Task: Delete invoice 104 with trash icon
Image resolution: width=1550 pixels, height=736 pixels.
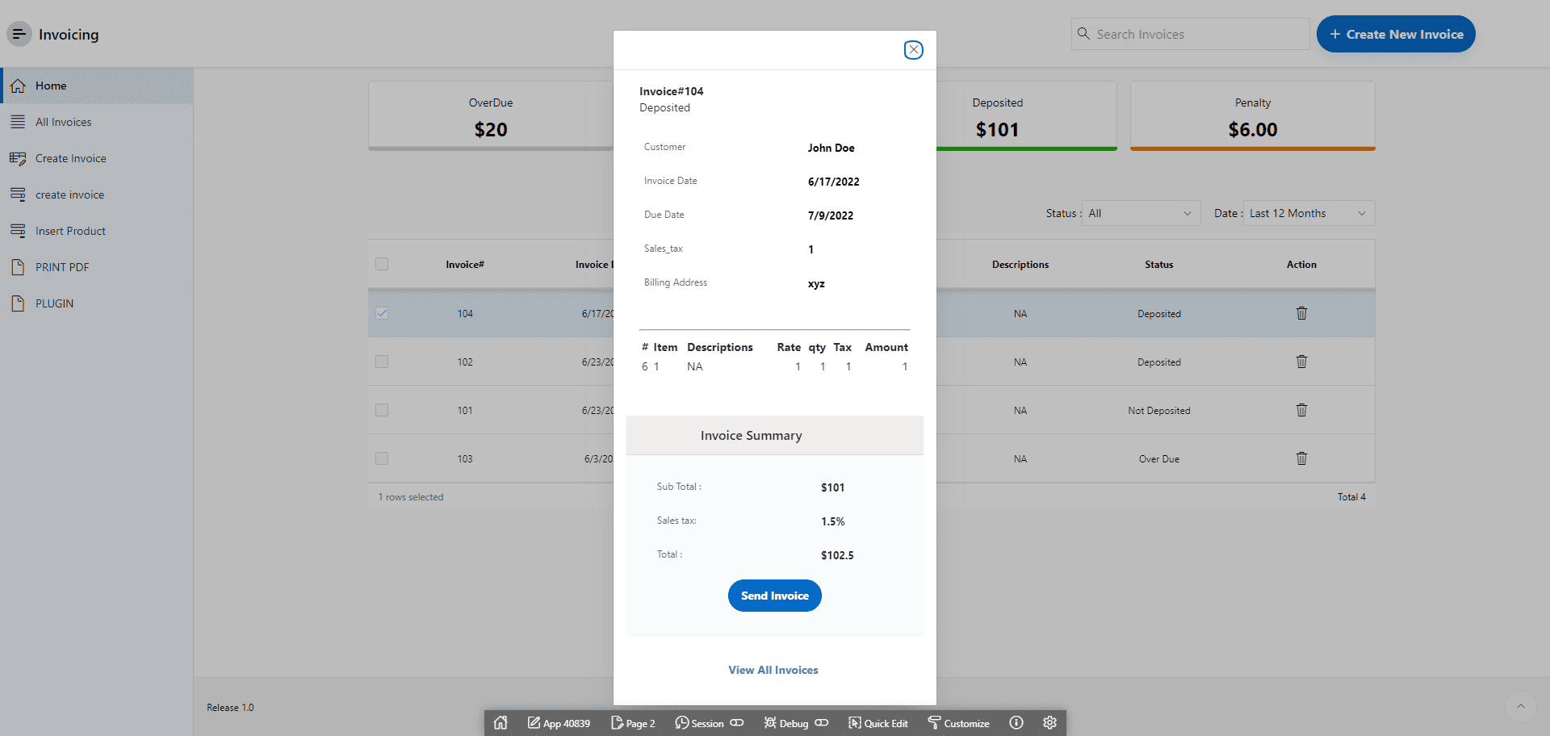Action: click(x=1301, y=313)
